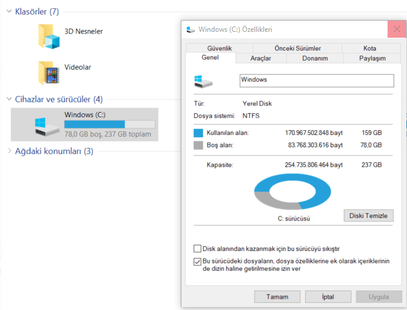The width and height of the screenshot is (407, 310).
Task: Close the Windows (C:) Özellikleri dialog
Action: pos(396,29)
